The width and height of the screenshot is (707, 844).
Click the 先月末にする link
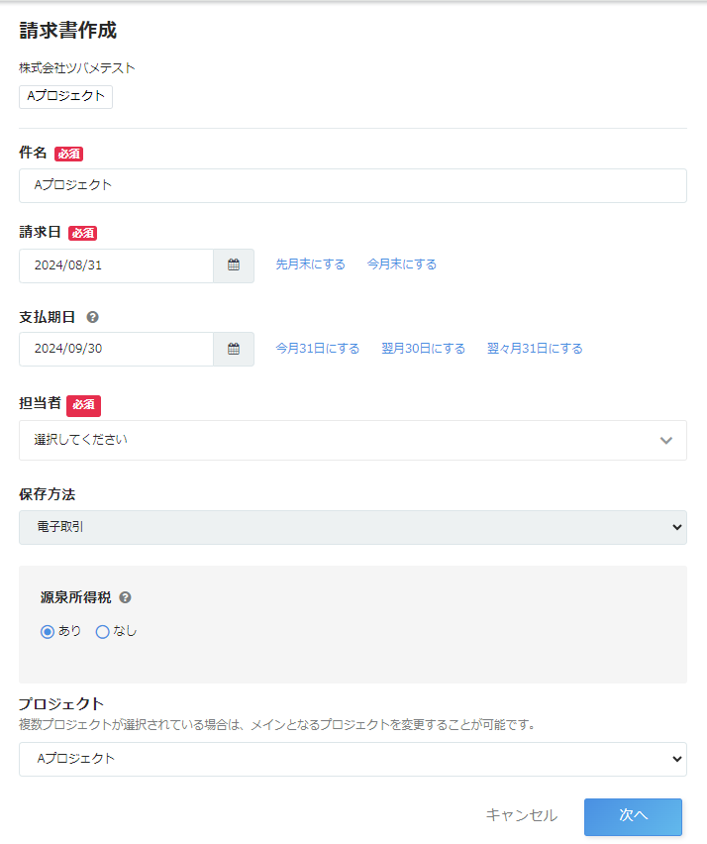[311, 264]
